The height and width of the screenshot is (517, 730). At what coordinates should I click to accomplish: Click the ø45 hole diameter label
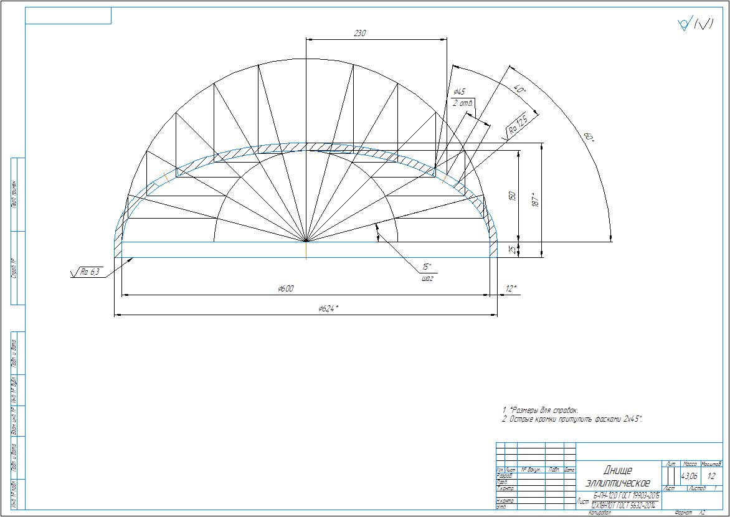click(460, 92)
